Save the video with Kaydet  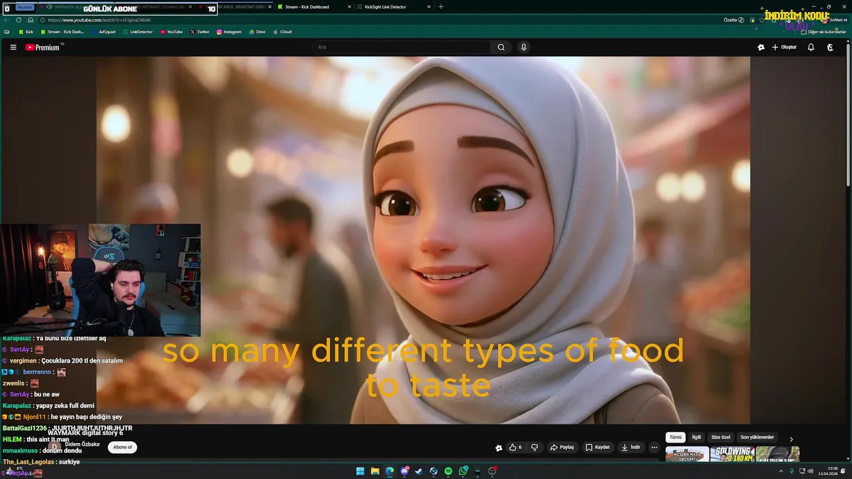coord(598,447)
